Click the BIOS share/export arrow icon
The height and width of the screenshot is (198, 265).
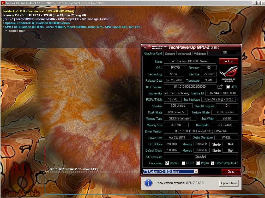[x=220, y=87]
